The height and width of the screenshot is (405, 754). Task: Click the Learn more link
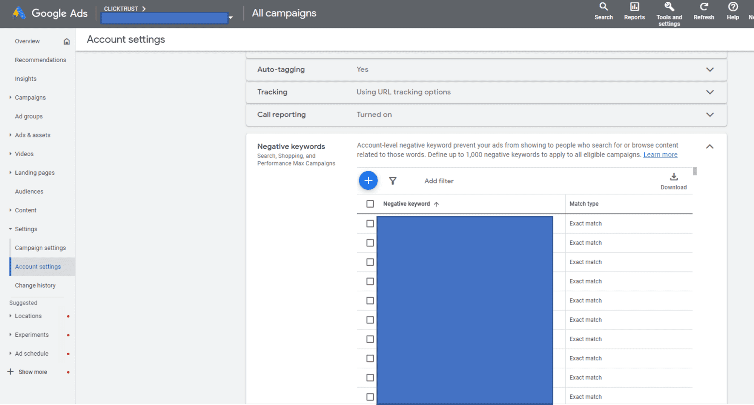(x=660, y=155)
